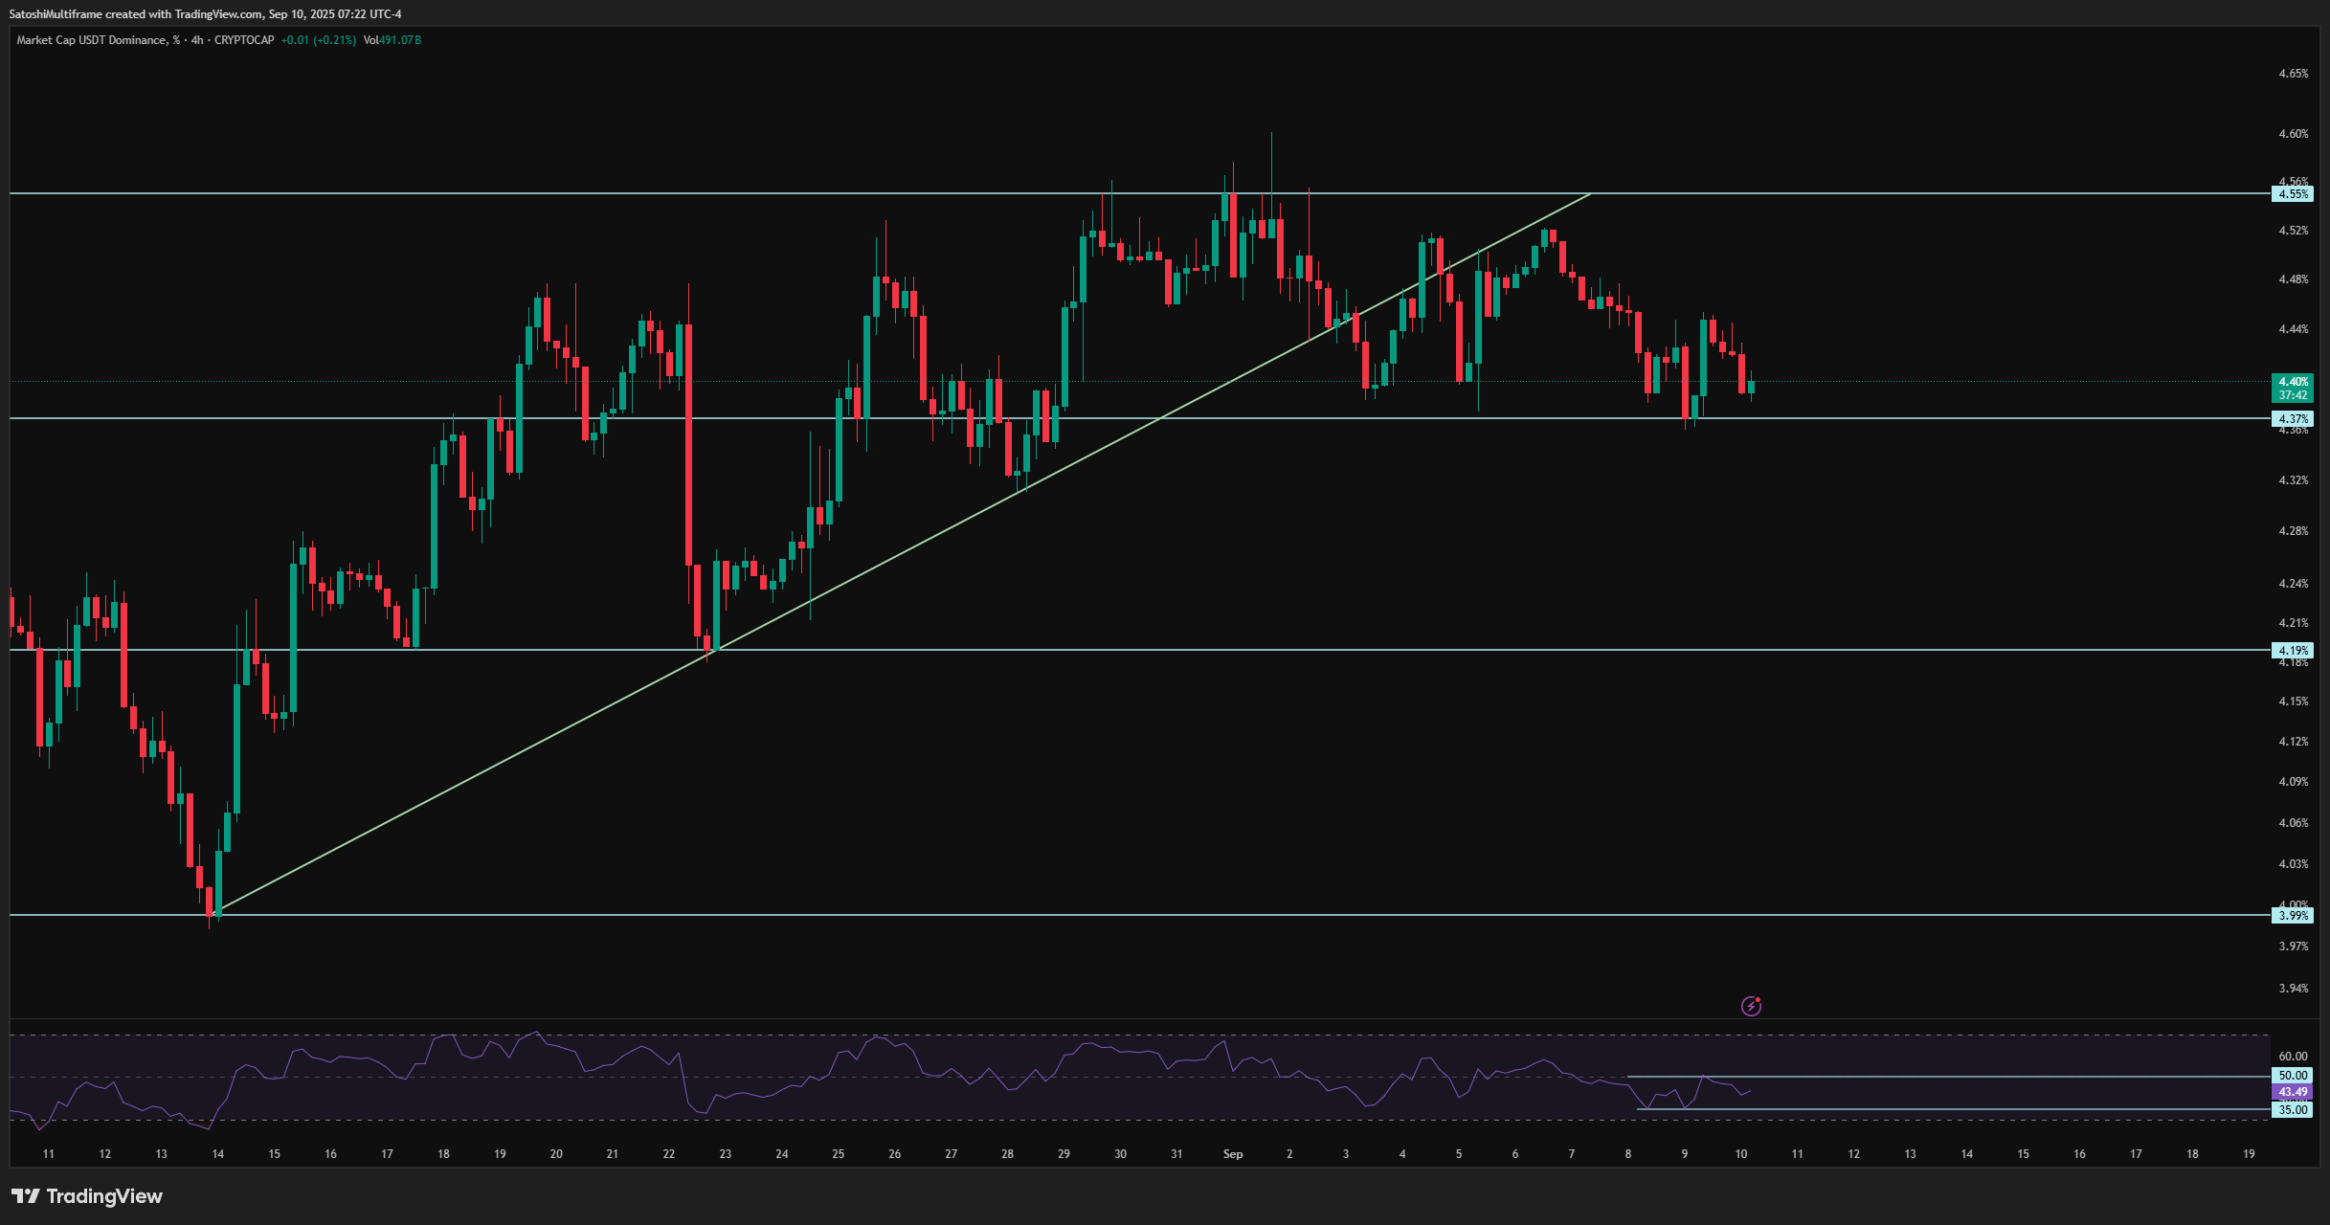2330x1225 pixels.
Task: Click the 4.48% price scale label
Action: point(2293,279)
